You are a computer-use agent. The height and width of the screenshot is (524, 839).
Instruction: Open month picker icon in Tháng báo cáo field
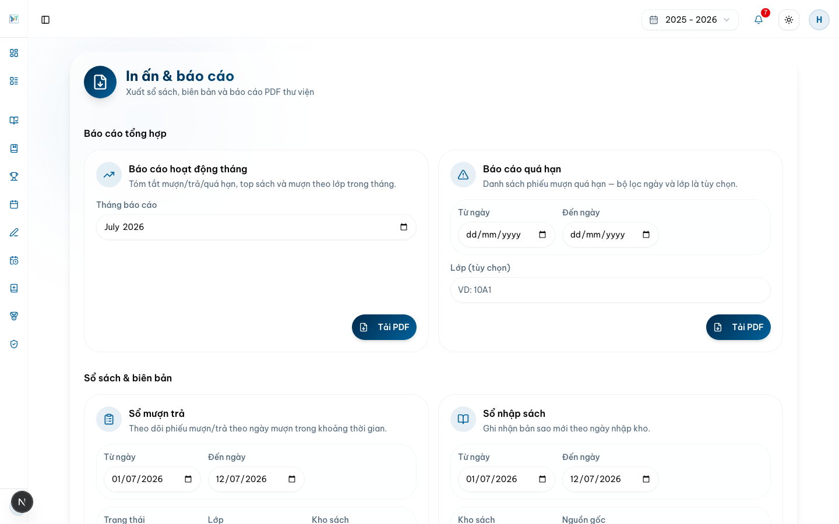404,227
